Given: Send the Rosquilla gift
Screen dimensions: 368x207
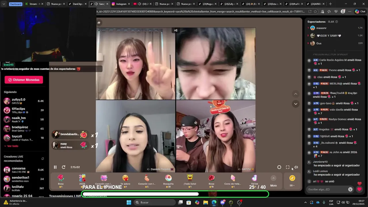Looking at the screenshot, I should coord(168,181).
